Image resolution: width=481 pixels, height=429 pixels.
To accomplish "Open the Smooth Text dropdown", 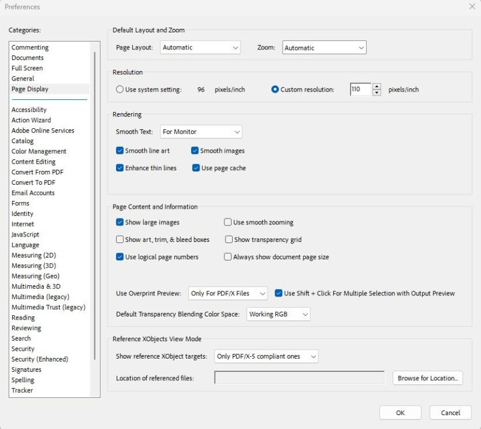I will coord(201,132).
